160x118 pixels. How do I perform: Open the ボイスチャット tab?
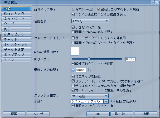17,44
